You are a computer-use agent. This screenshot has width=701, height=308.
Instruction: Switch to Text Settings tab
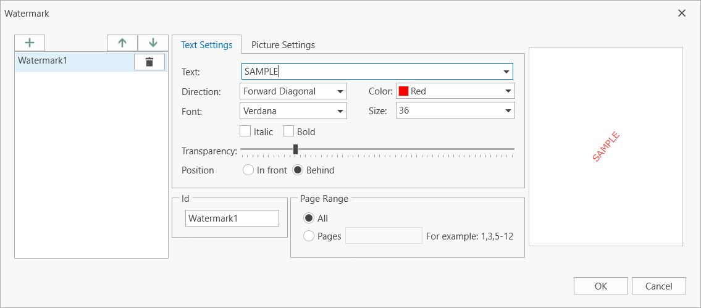(206, 44)
